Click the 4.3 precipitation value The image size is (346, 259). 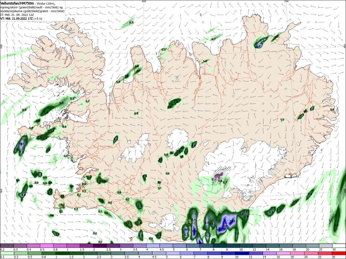pyautogui.click(x=214, y=224)
